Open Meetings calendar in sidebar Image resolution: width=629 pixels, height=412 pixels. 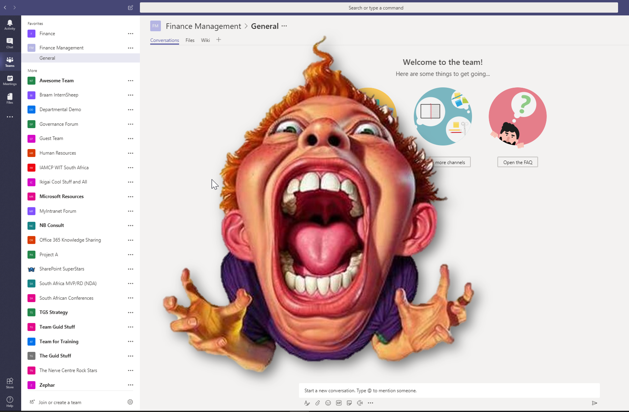coord(10,80)
